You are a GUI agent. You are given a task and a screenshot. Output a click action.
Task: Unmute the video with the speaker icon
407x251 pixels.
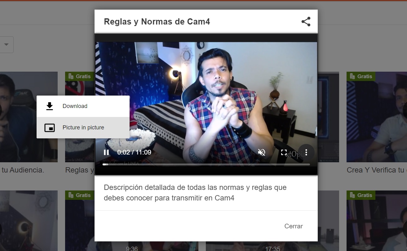point(262,152)
